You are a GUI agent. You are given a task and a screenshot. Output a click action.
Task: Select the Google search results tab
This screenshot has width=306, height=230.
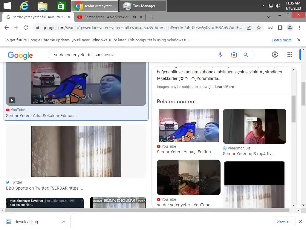(x=38, y=17)
